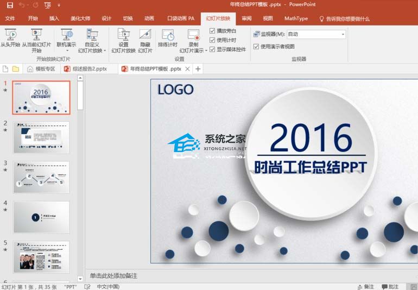The height and width of the screenshot is (290, 418).
Task: Click the LOGO text on the slide
Action: (175, 90)
